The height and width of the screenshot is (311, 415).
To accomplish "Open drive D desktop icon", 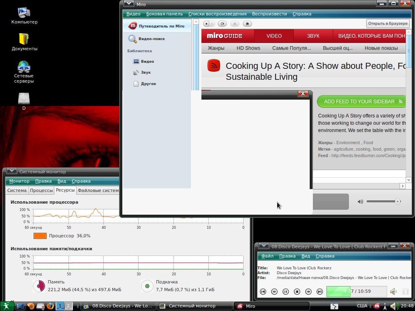I will pyautogui.click(x=24, y=101).
